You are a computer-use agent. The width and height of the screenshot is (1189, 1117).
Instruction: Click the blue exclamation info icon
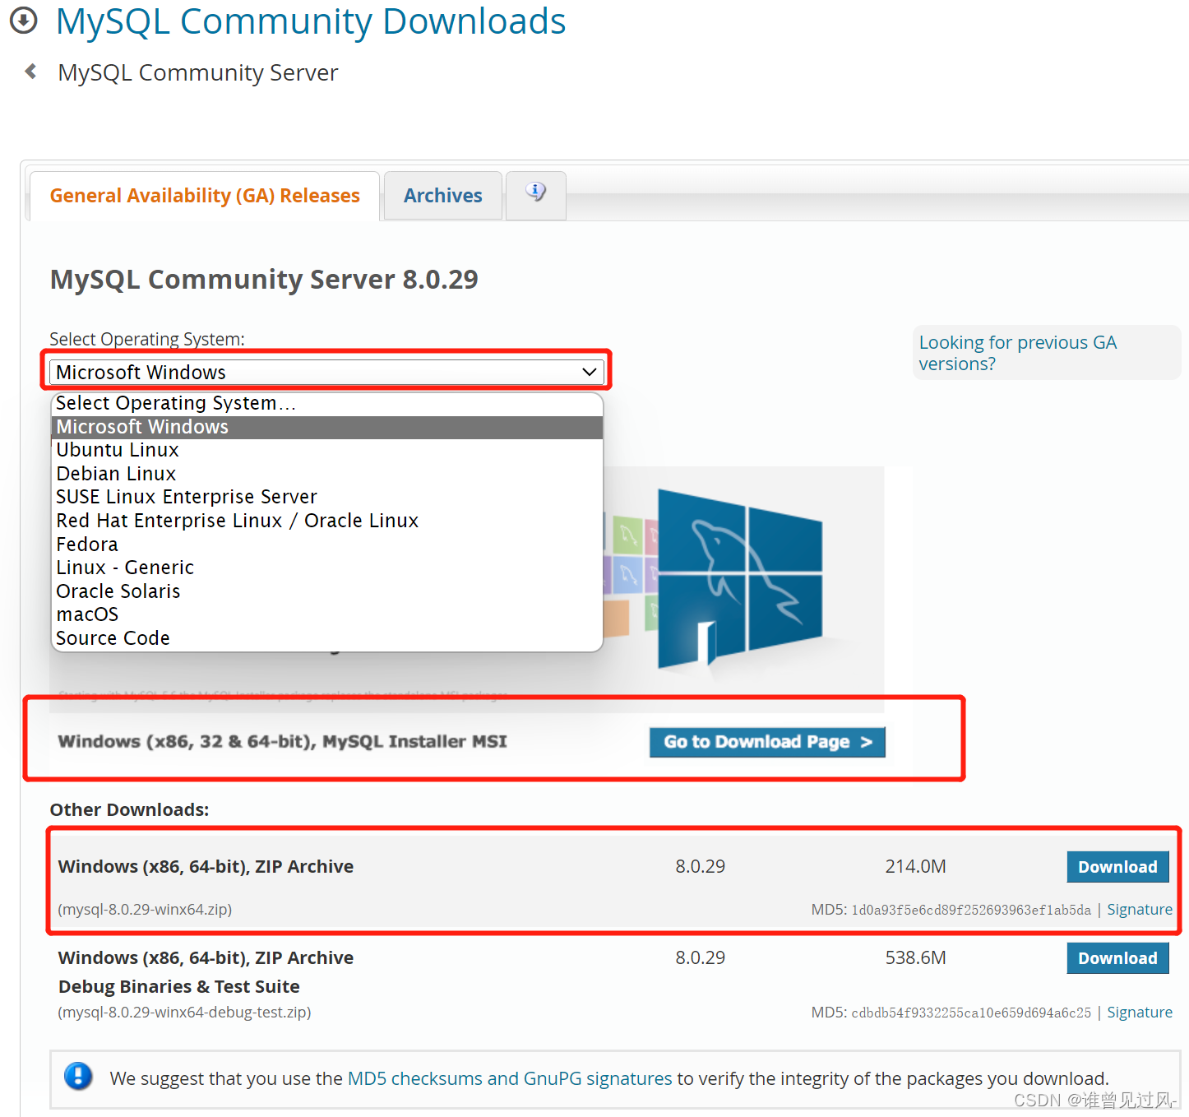(79, 1077)
